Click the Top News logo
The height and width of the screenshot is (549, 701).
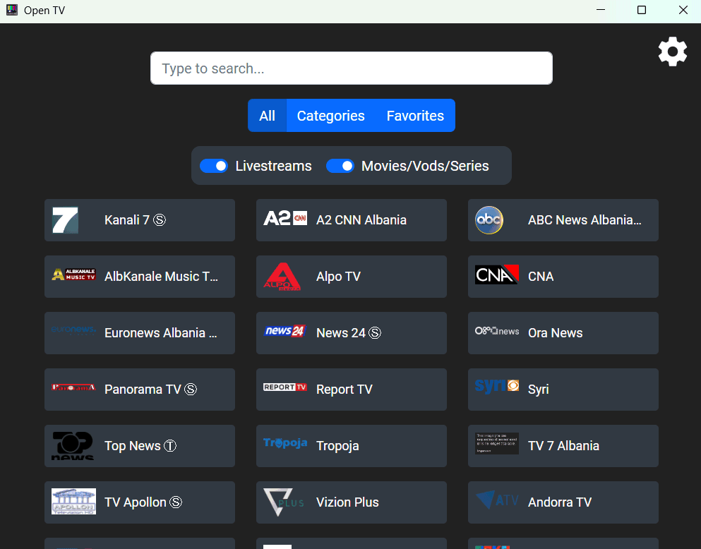click(x=73, y=446)
